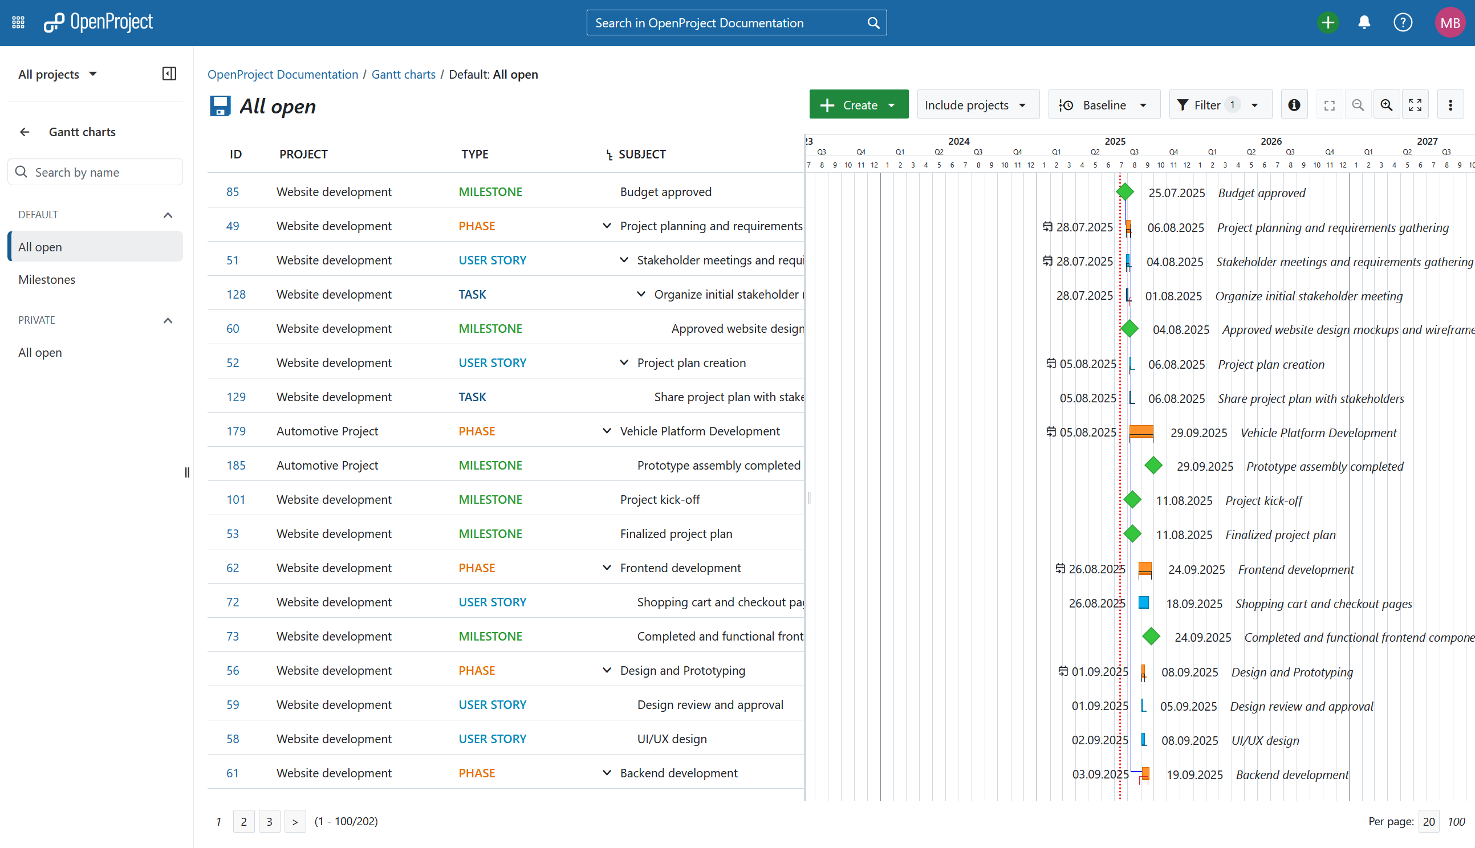Go back from Gantt charts submenu
The width and height of the screenshot is (1475, 848).
(x=25, y=132)
